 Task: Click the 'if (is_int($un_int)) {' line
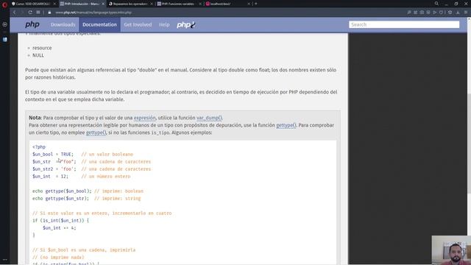(60, 221)
